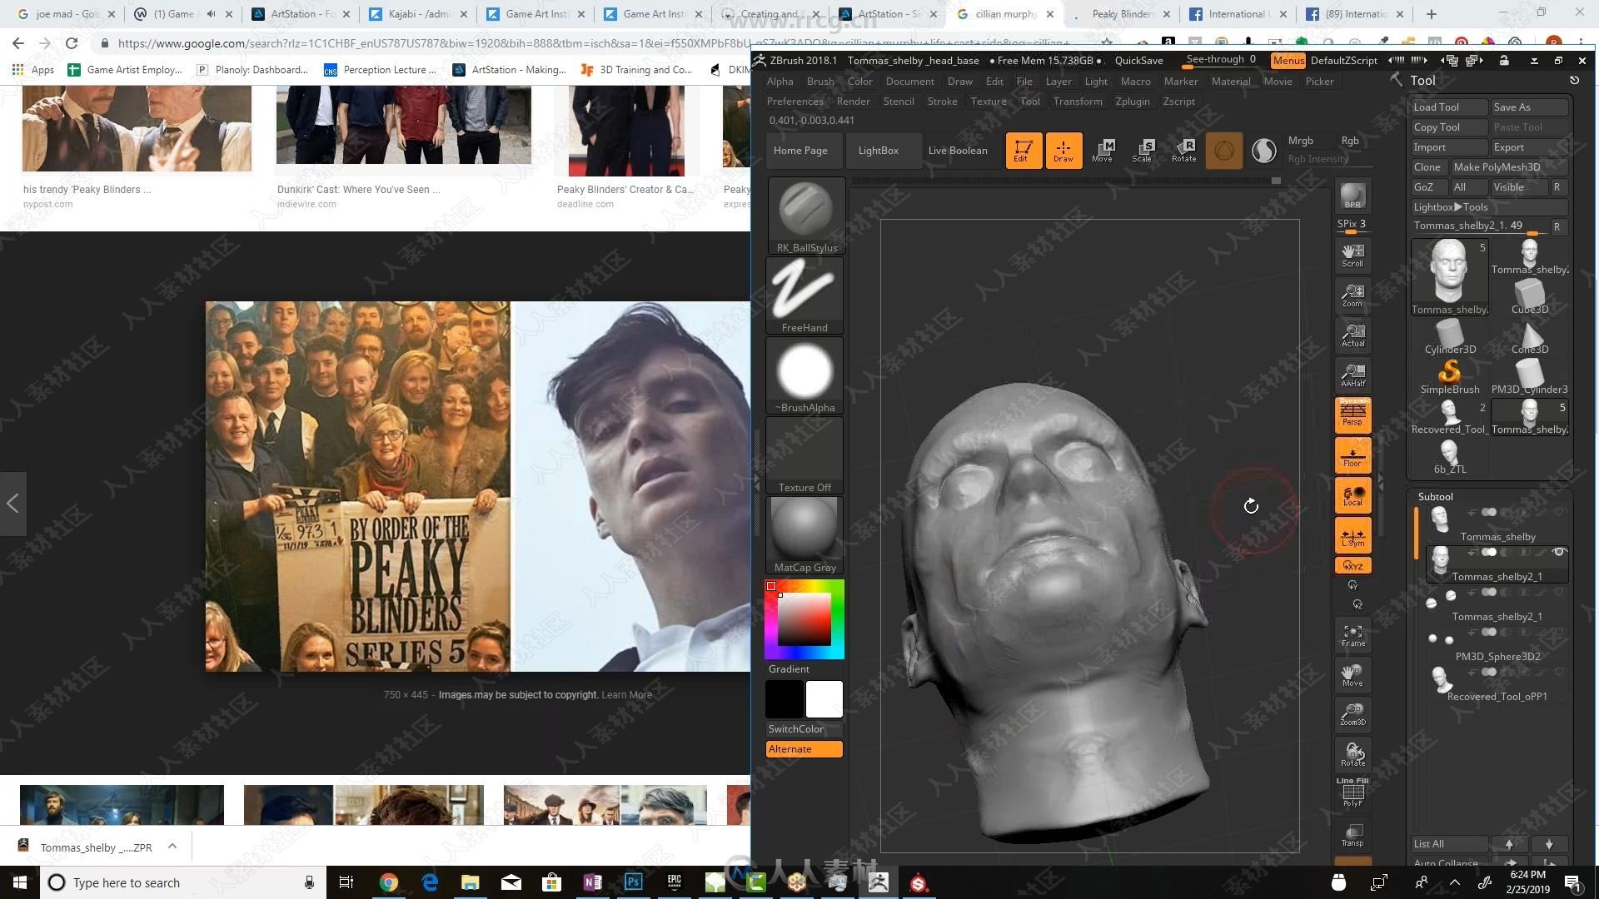Viewport: 1599px width, 899px height.
Task: Expand the Subtool panel list
Action: tap(1434, 496)
